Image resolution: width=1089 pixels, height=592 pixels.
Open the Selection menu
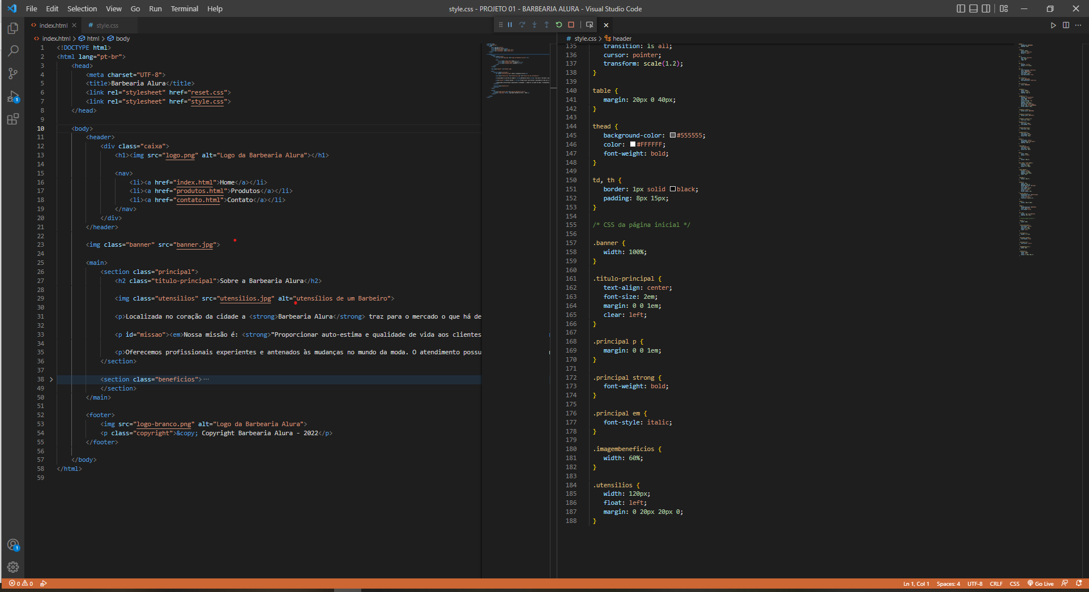pos(82,8)
